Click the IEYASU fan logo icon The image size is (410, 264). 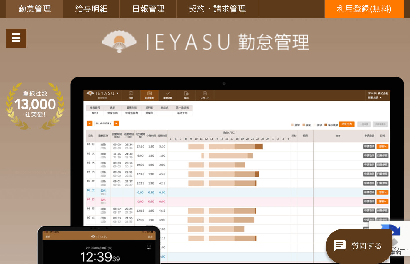click(x=119, y=41)
